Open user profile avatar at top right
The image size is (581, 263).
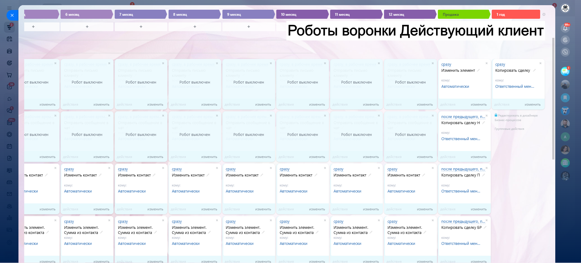[x=565, y=8]
